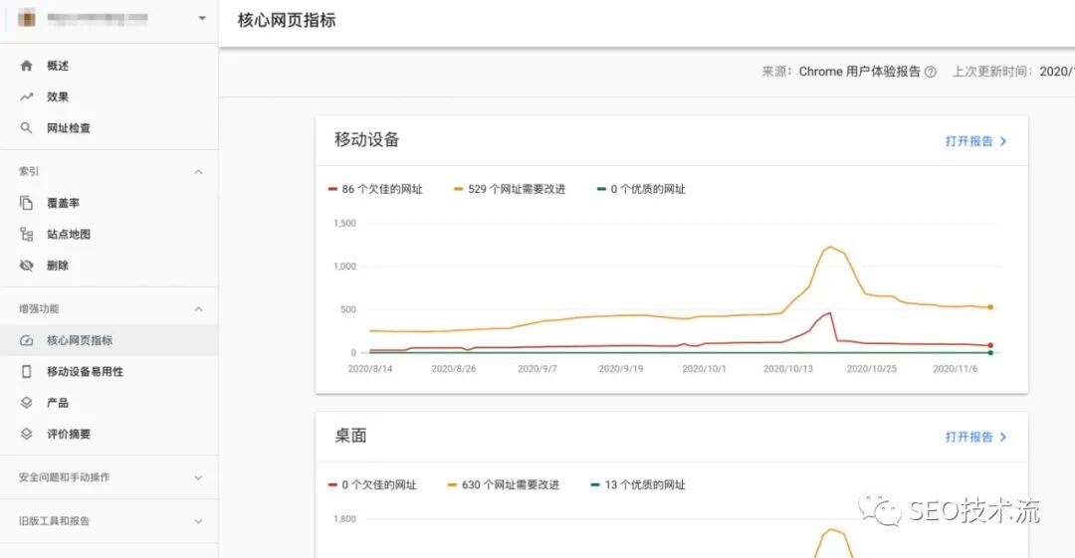Screen dimensions: 1075x558
Task: Expand the 安全问题和手动操作 section
Action: click(x=198, y=477)
